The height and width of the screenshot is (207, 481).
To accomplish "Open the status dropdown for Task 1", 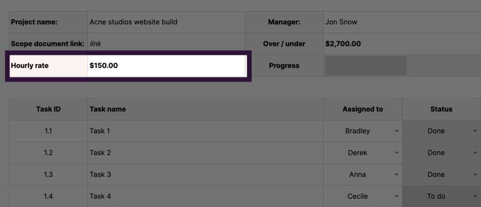I will coord(475,131).
